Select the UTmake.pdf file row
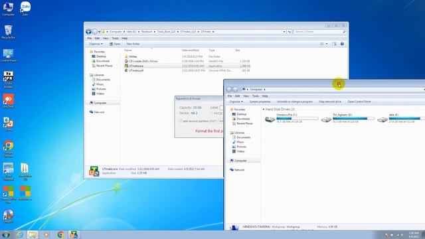 tap(187, 70)
